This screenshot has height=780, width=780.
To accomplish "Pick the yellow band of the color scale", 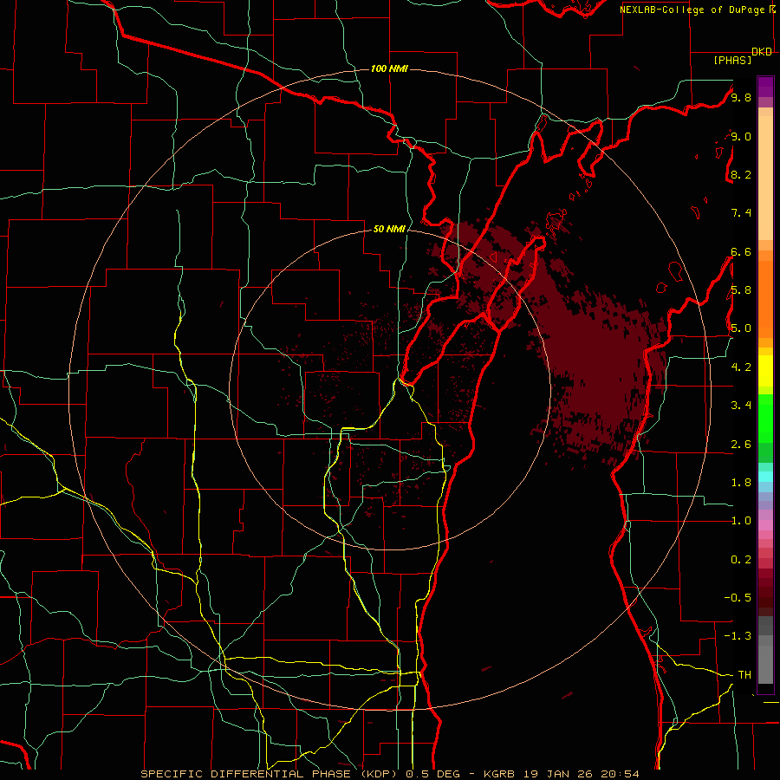I will coord(765,371).
